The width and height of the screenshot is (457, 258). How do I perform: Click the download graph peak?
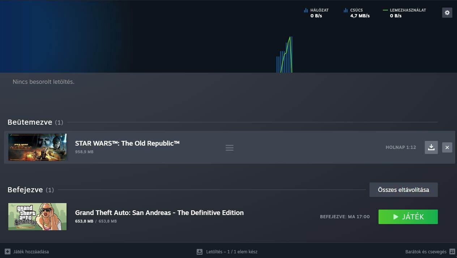click(x=290, y=37)
